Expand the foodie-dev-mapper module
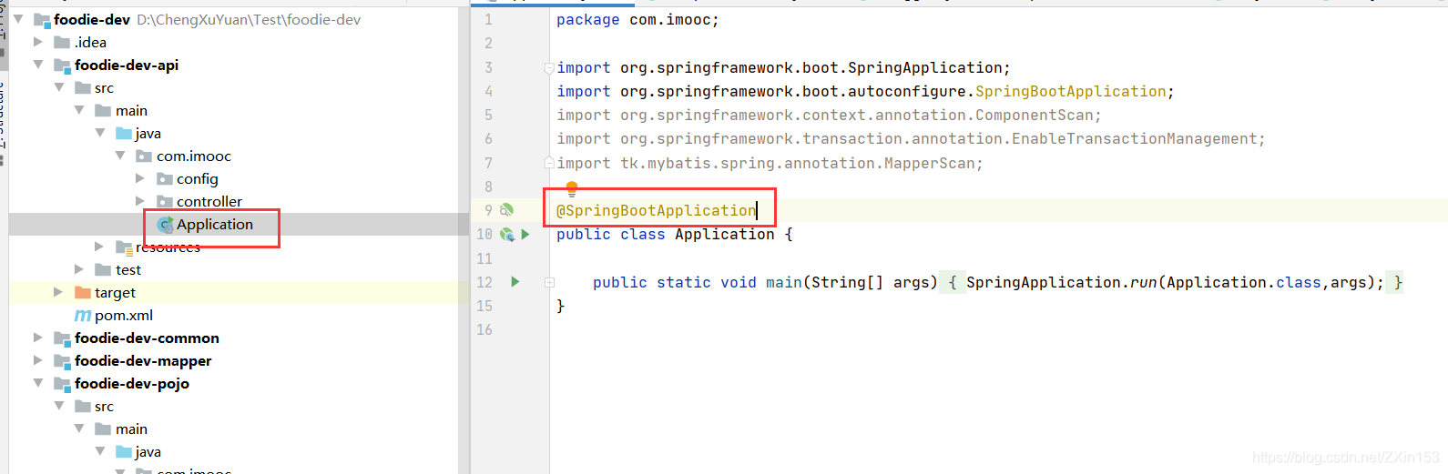This screenshot has height=474, width=1448. [x=37, y=360]
